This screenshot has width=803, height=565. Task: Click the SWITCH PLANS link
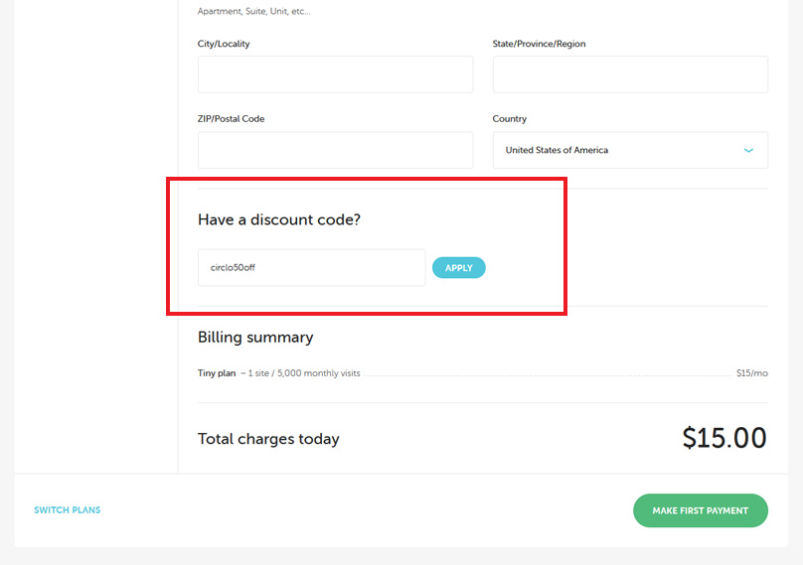pos(67,510)
